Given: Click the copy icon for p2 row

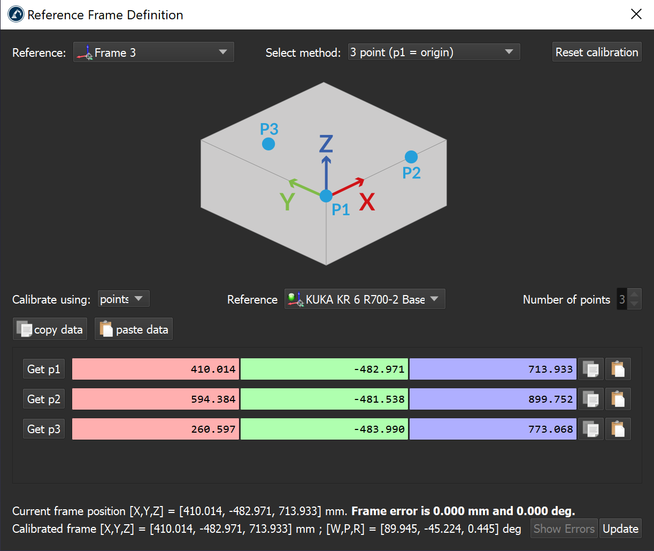Looking at the screenshot, I should coord(590,399).
